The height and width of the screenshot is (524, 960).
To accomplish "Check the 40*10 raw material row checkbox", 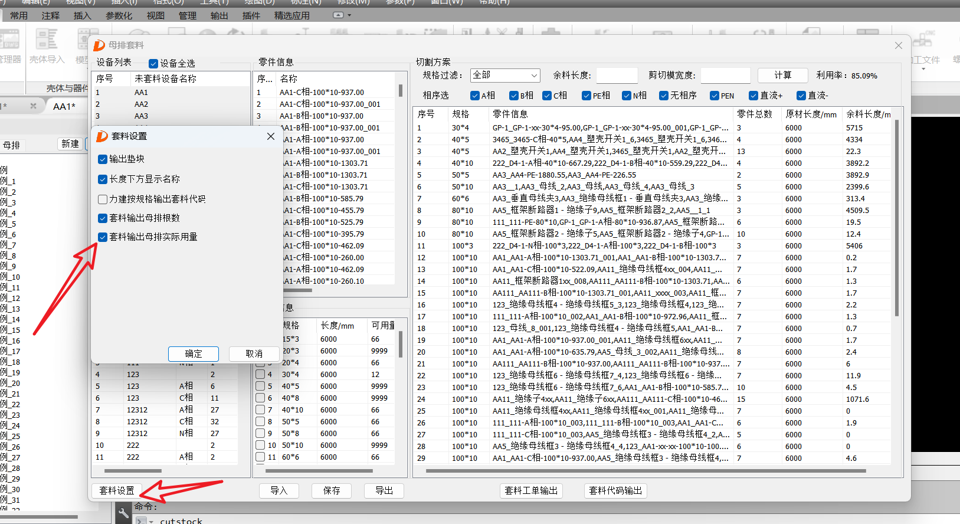I will (260, 410).
